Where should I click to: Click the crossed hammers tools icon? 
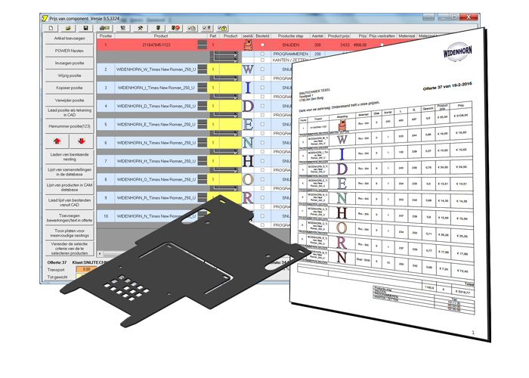pyautogui.click(x=140, y=28)
